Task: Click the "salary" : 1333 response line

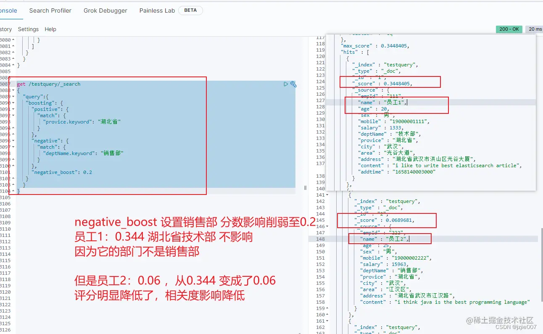Action: (381, 128)
